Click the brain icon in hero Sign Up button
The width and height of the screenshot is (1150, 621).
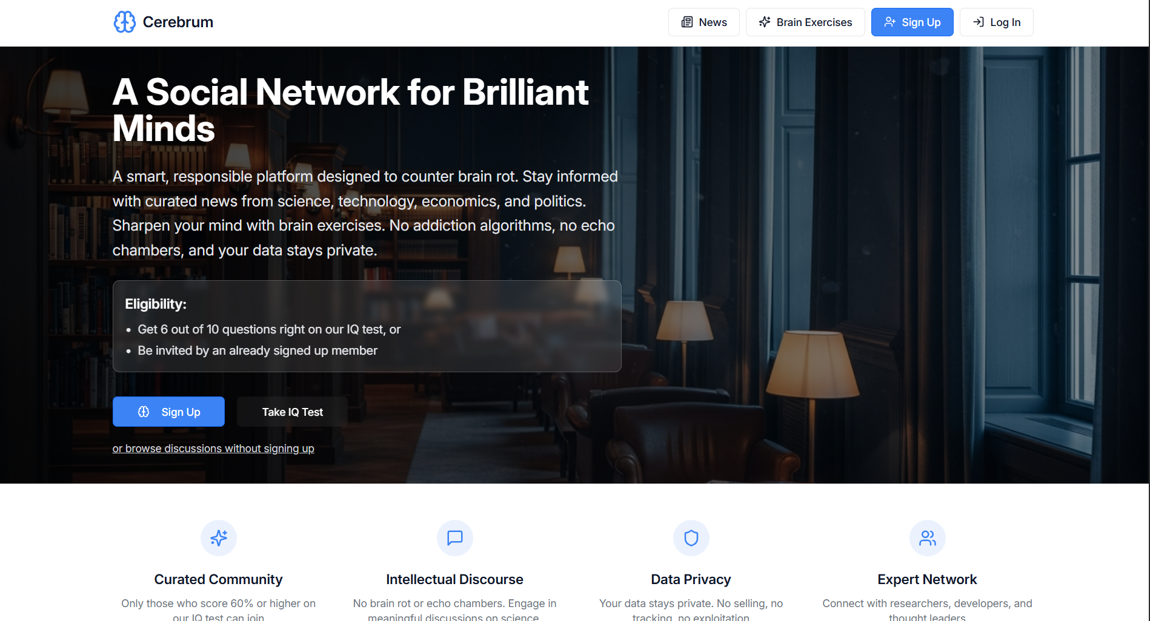(144, 412)
